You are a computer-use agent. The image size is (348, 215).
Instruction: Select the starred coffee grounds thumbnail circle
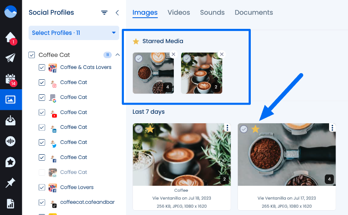tap(139, 59)
